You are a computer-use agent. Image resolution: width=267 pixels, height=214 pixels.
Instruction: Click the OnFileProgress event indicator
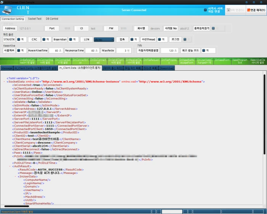point(169,61)
